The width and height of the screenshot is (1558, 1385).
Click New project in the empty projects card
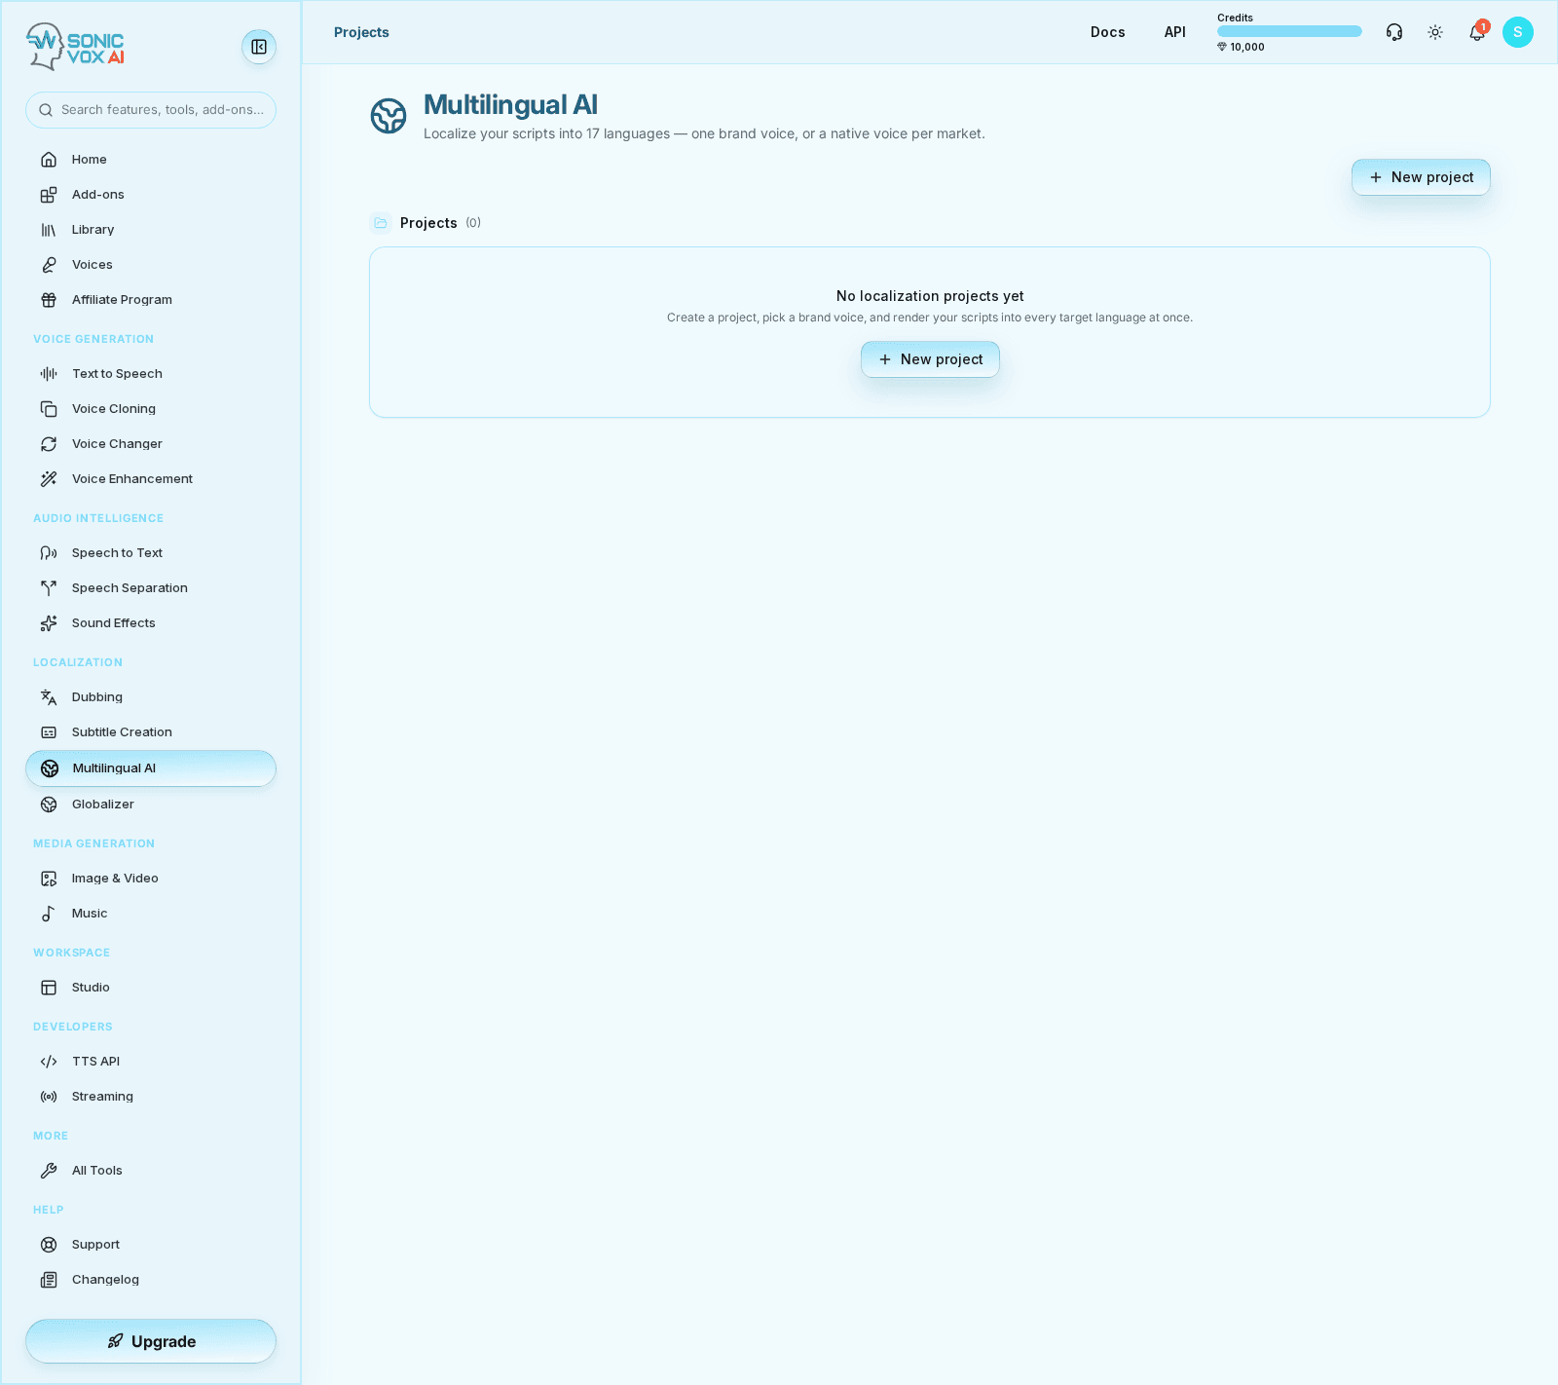[x=930, y=359]
